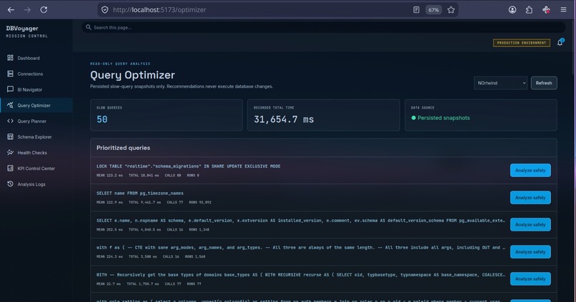The height and width of the screenshot is (302, 576).
Task: Analyze safely the recursive base_types query
Action: [530, 279]
